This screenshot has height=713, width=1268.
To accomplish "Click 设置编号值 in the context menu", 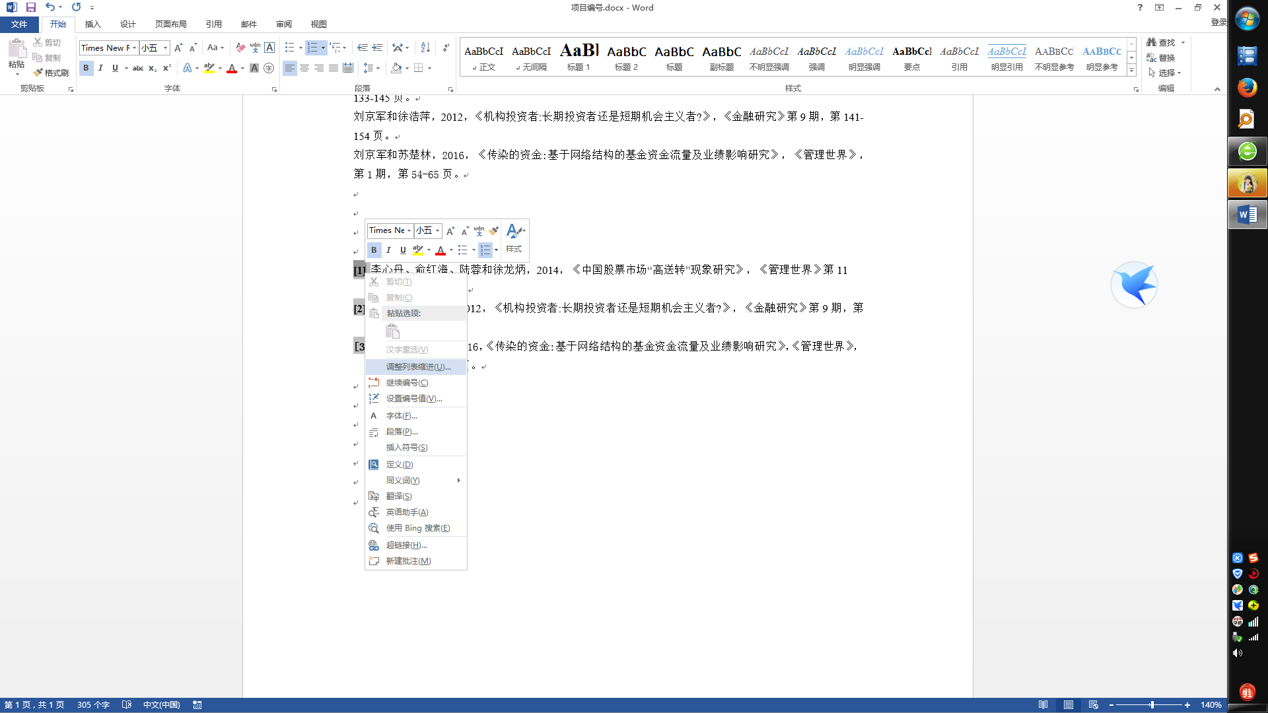I will click(x=413, y=399).
